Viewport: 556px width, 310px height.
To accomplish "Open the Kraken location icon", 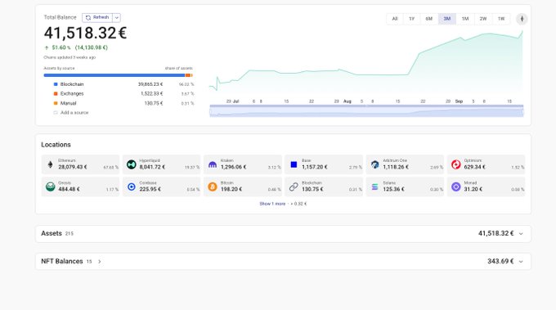I will 213,164.
